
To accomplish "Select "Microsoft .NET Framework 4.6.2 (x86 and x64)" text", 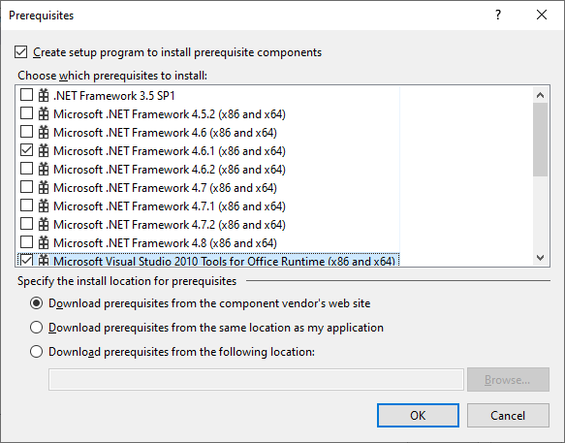I will tap(170, 169).
